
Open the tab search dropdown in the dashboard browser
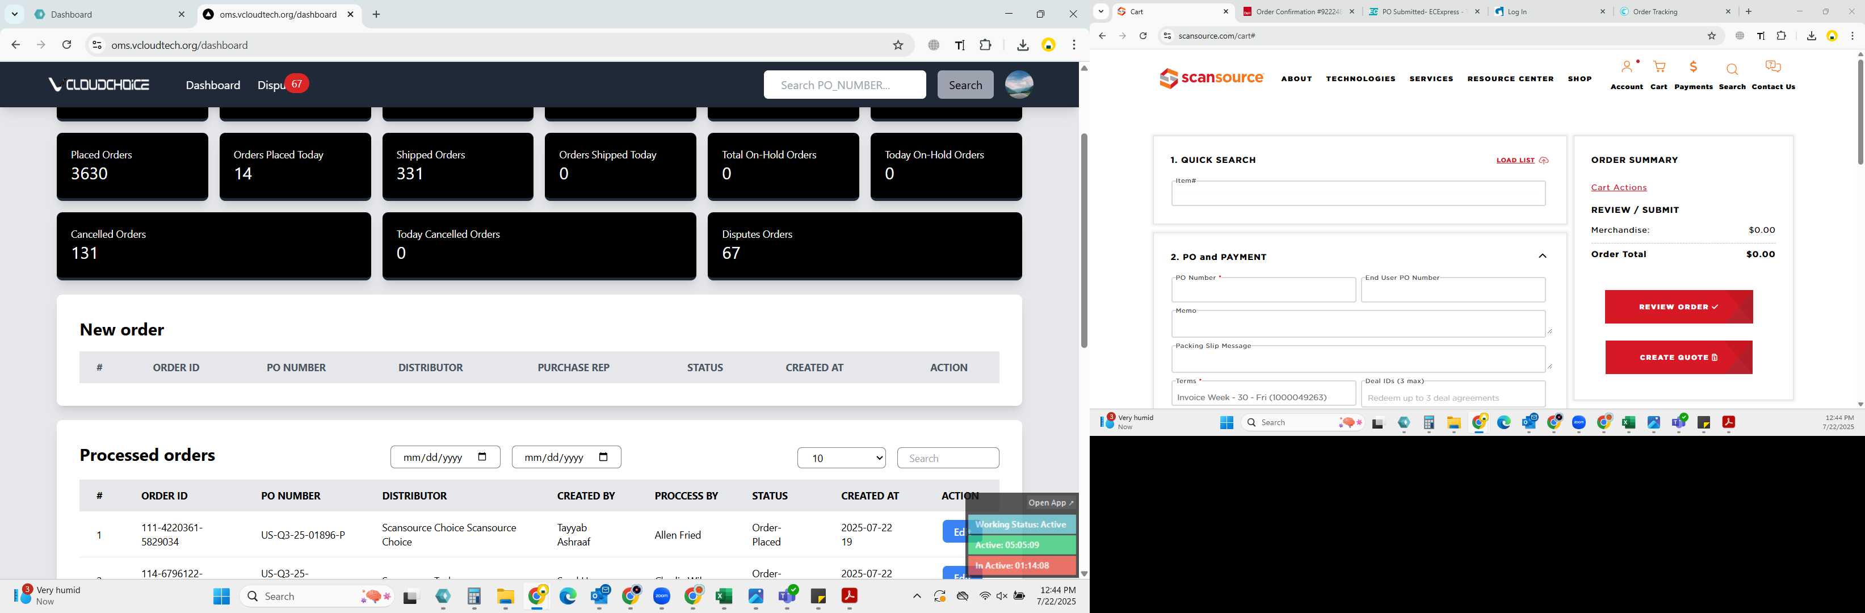[15, 15]
